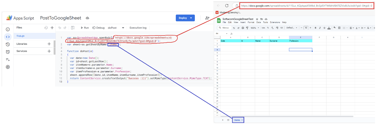The width and height of the screenshot is (377, 124).
Task: Open the Execution log
Action: [x=138, y=28]
